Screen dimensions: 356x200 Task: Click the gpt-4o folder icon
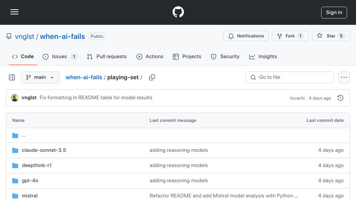(15, 181)
